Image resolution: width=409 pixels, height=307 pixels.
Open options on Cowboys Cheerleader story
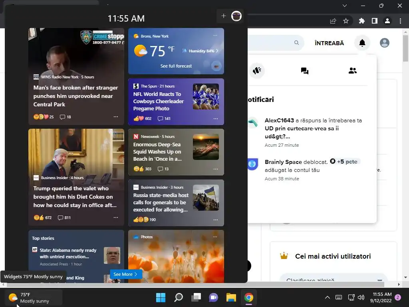coord(215,118)
